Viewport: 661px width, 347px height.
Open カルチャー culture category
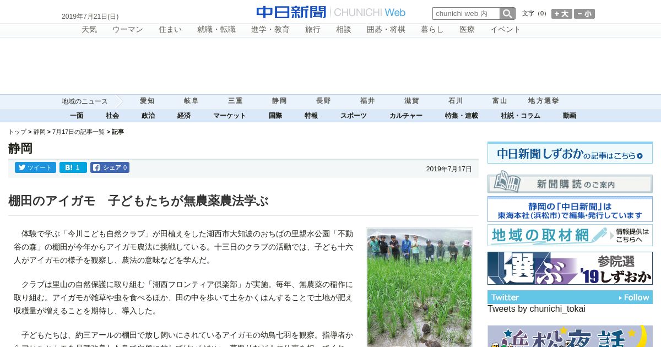click(x=406, y=116)
